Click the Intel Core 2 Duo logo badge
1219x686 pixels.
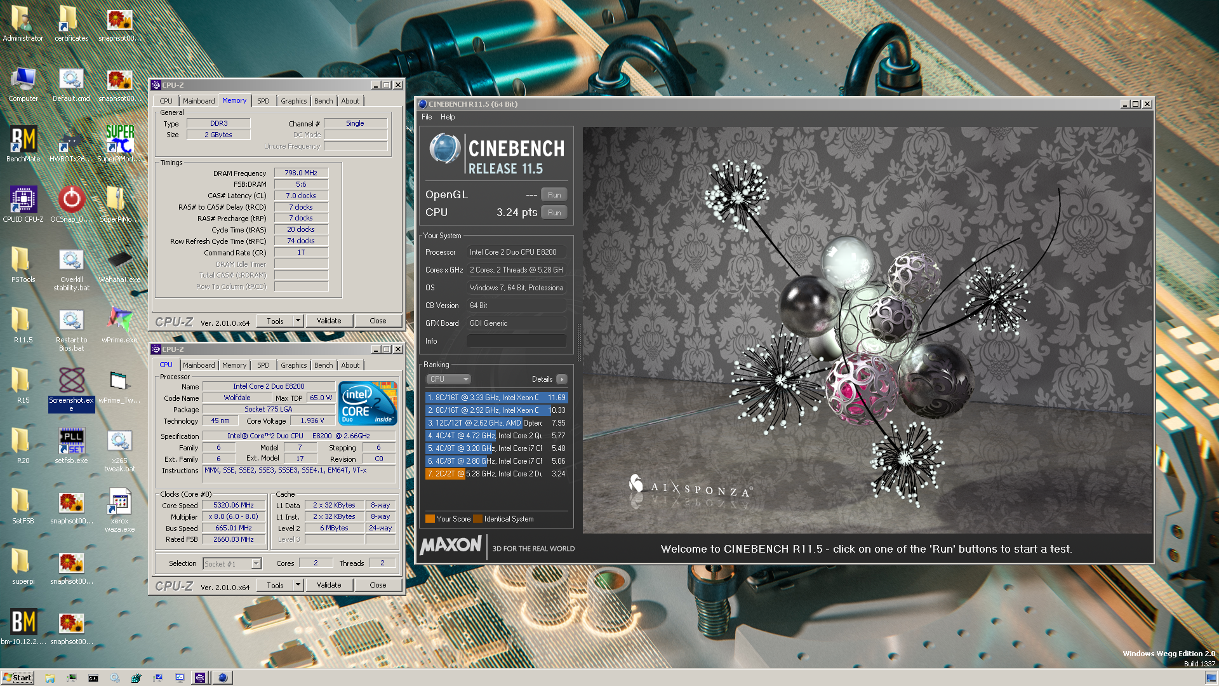(x=368, y=403)
